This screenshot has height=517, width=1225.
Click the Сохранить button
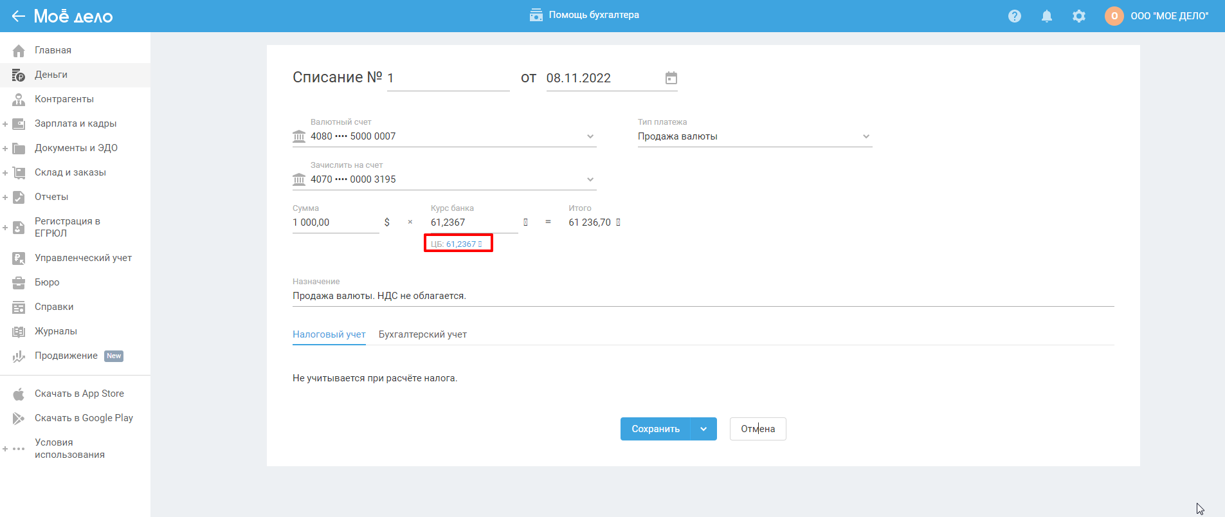pos(655,429)
